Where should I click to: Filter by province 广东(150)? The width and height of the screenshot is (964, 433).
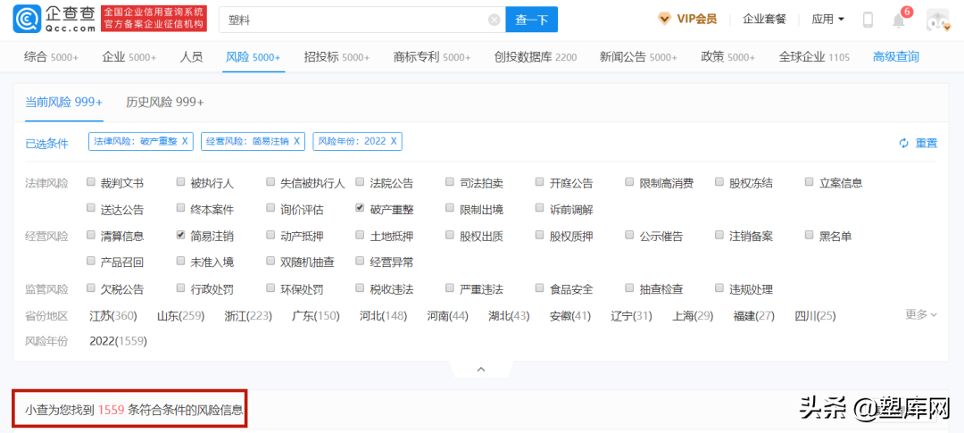pos(316,316)
